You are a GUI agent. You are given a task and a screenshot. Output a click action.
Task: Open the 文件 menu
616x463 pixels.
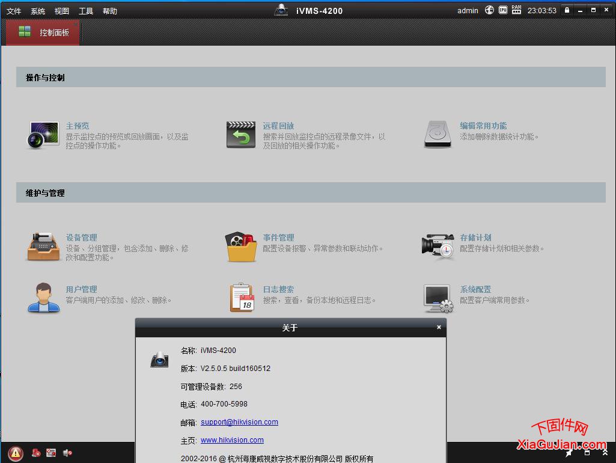[x=14, y=11]
